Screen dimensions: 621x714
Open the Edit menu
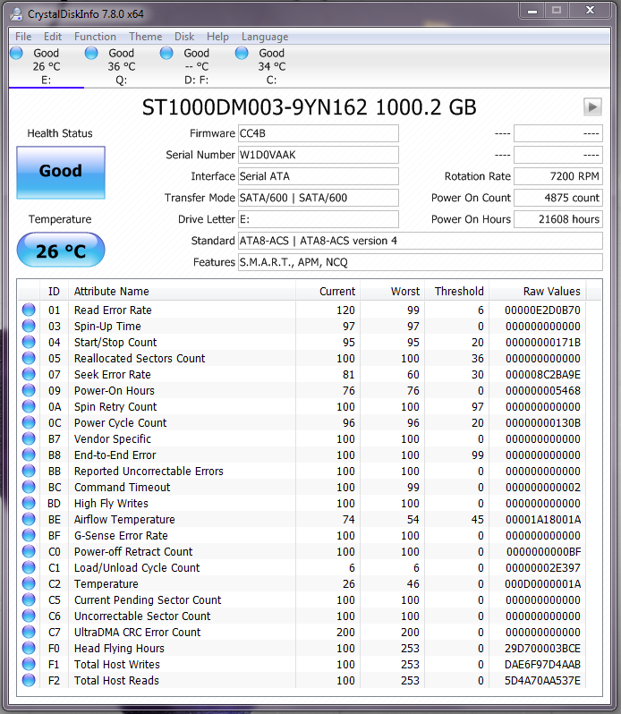click(x=53, y=37)
